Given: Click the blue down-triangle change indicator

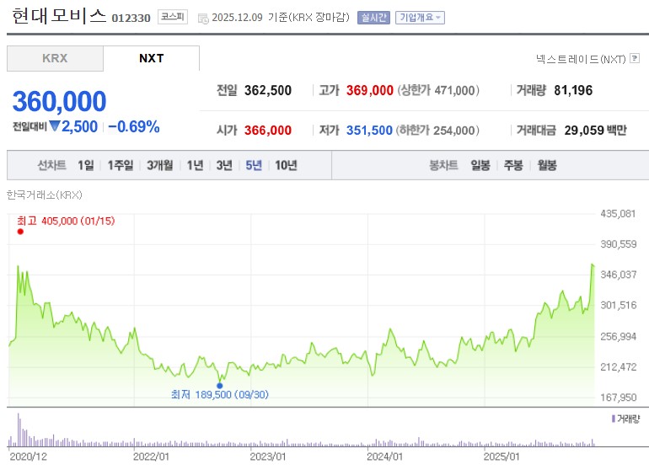Looking at the screenshot, I should [55, 125].
